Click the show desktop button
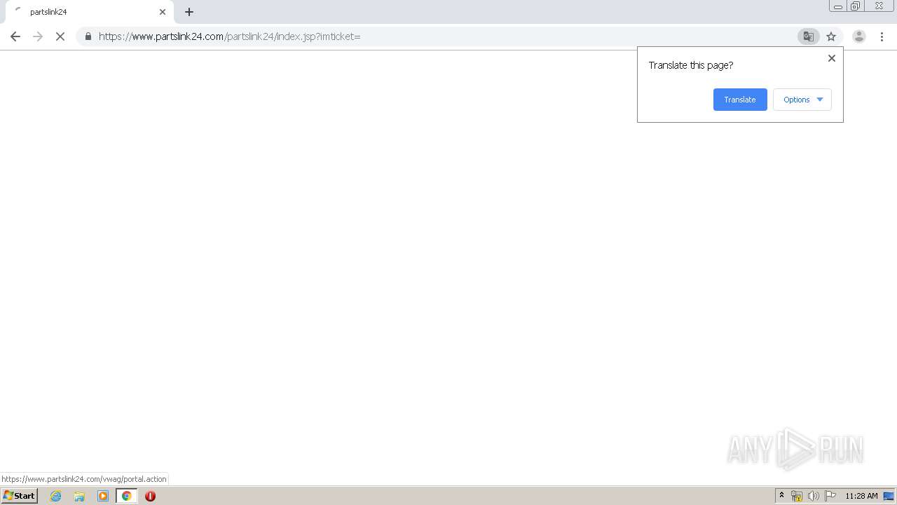This screenshot has height=505, width=897. (889, 496)
